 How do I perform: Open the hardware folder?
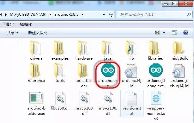pyautogui.click(x=84, y=51)
